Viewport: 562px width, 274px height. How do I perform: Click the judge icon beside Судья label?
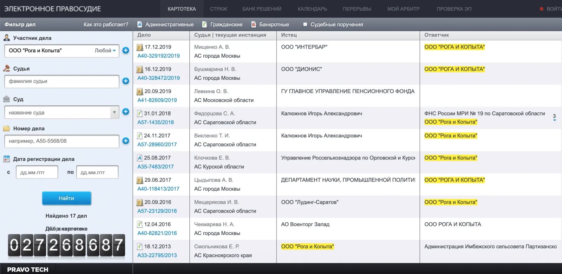point(7,68)
